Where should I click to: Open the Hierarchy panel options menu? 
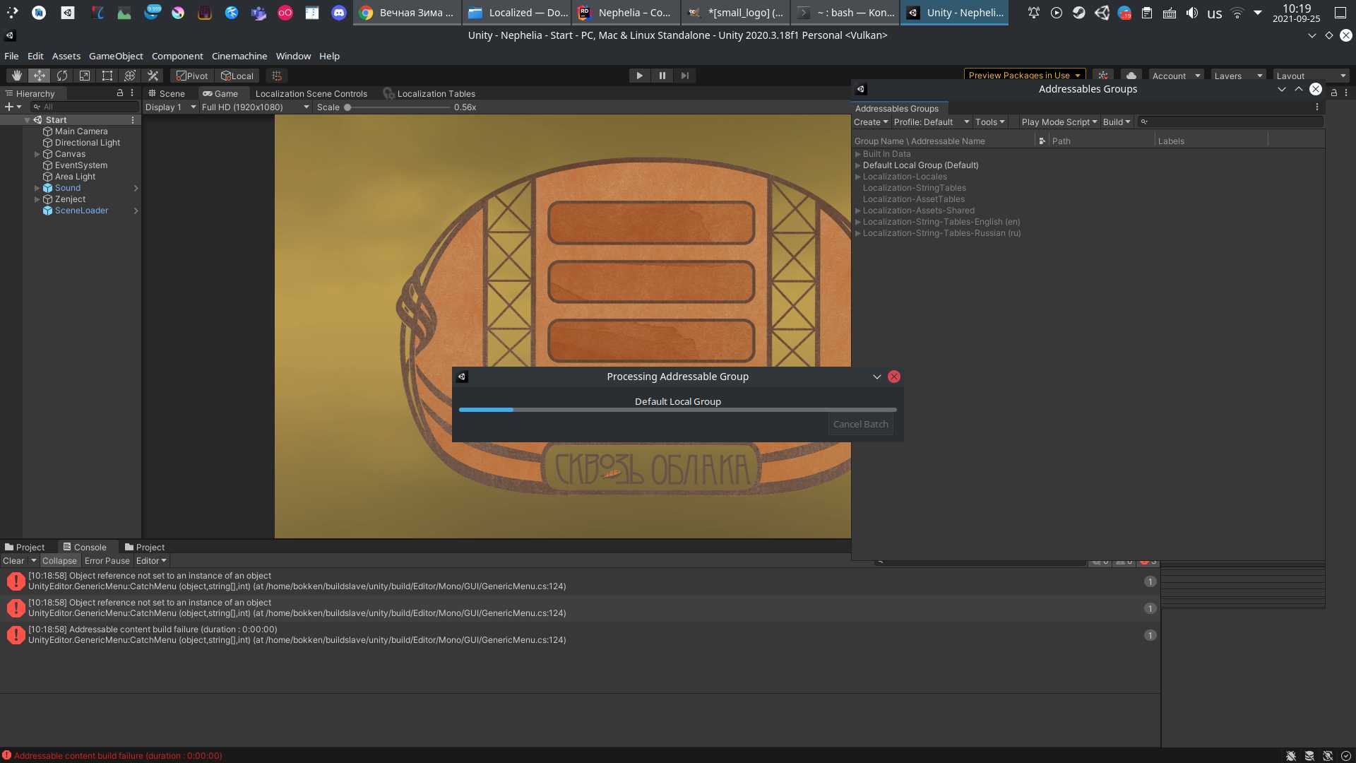point(132,93)
